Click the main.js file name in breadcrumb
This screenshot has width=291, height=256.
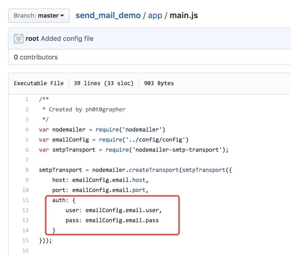(x=184, y=15)
